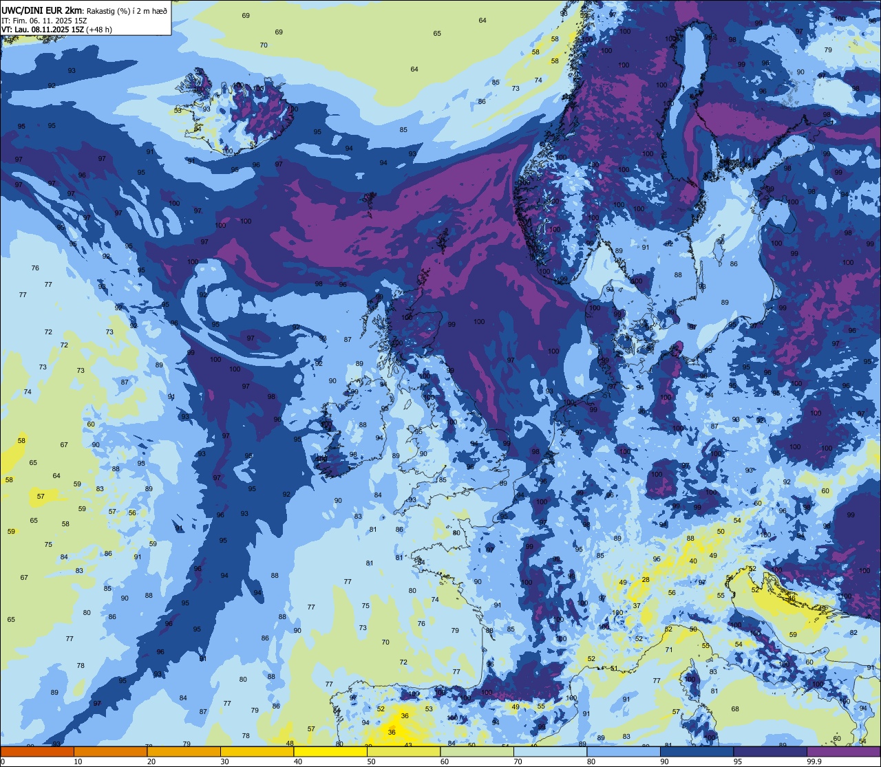Click the legend tick label '50'

371,761
